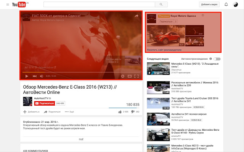244x152 pixels.
Task: Open Добавить в playlist menu
Action: (x=31, y=112)
